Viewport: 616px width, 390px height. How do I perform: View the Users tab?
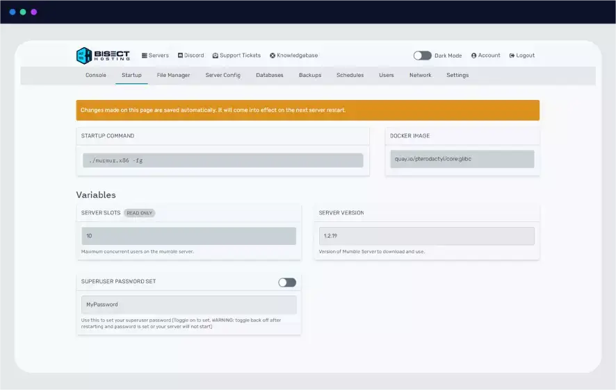pyautogui.click(x=386, y=75)
